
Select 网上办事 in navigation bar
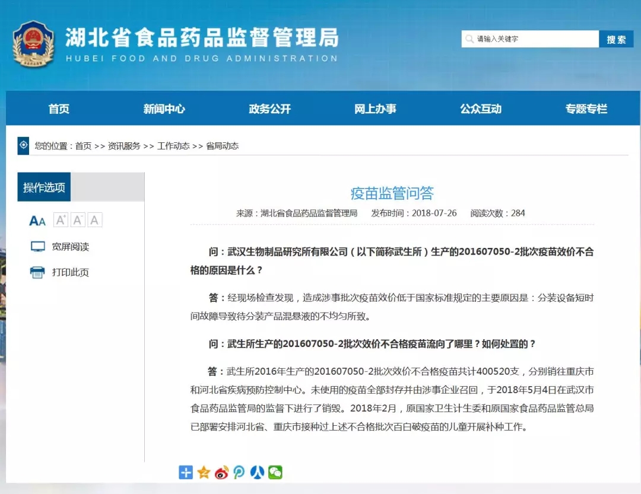tap(375, 109)
